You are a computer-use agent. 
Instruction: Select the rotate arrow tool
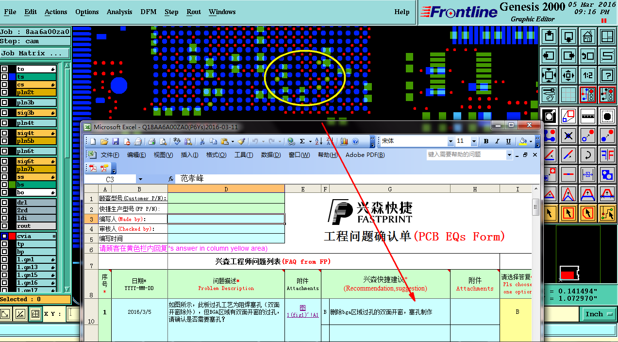[588, 154]
